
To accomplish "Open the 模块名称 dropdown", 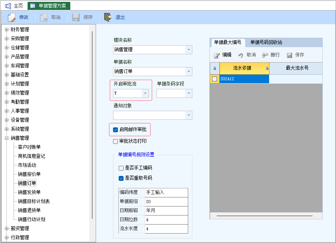I will point(189,49).
